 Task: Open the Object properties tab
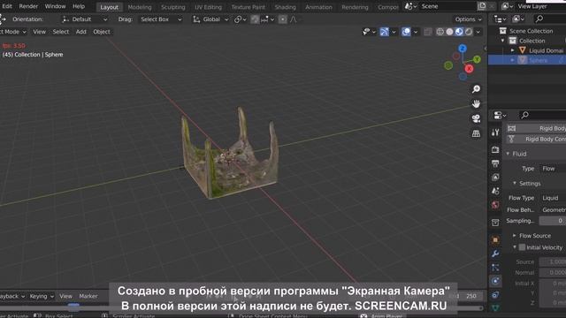click(495, 239)
